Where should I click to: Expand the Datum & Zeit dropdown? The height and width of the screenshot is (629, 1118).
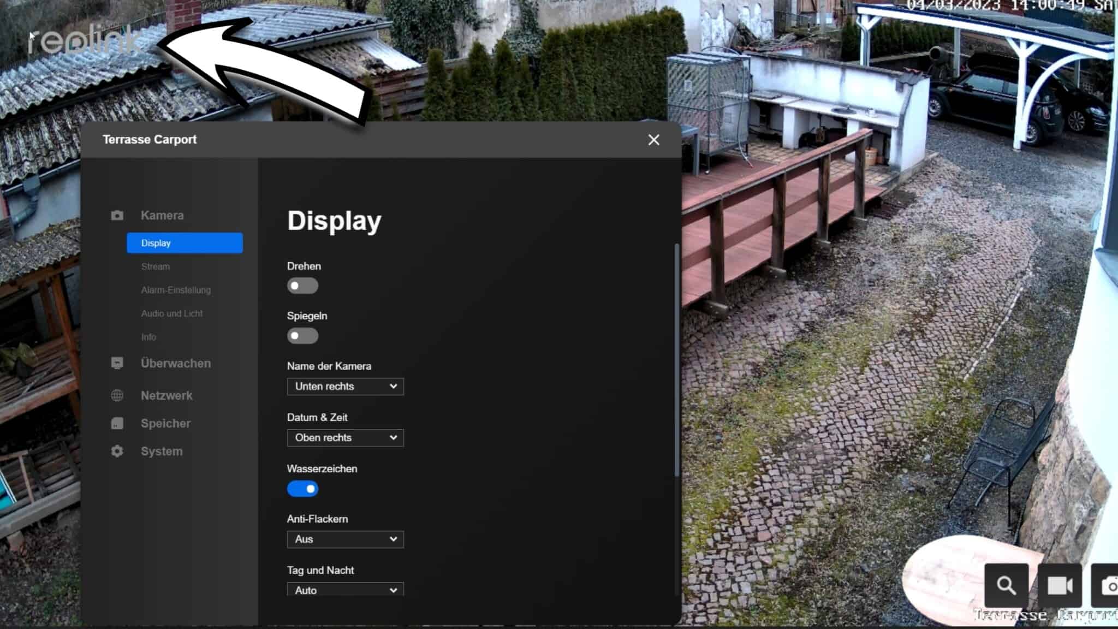[x=345, y=438]
